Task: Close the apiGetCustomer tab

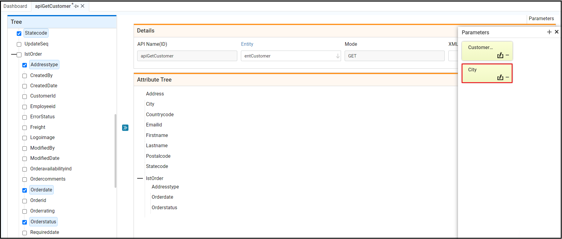Action: [83, 6]
